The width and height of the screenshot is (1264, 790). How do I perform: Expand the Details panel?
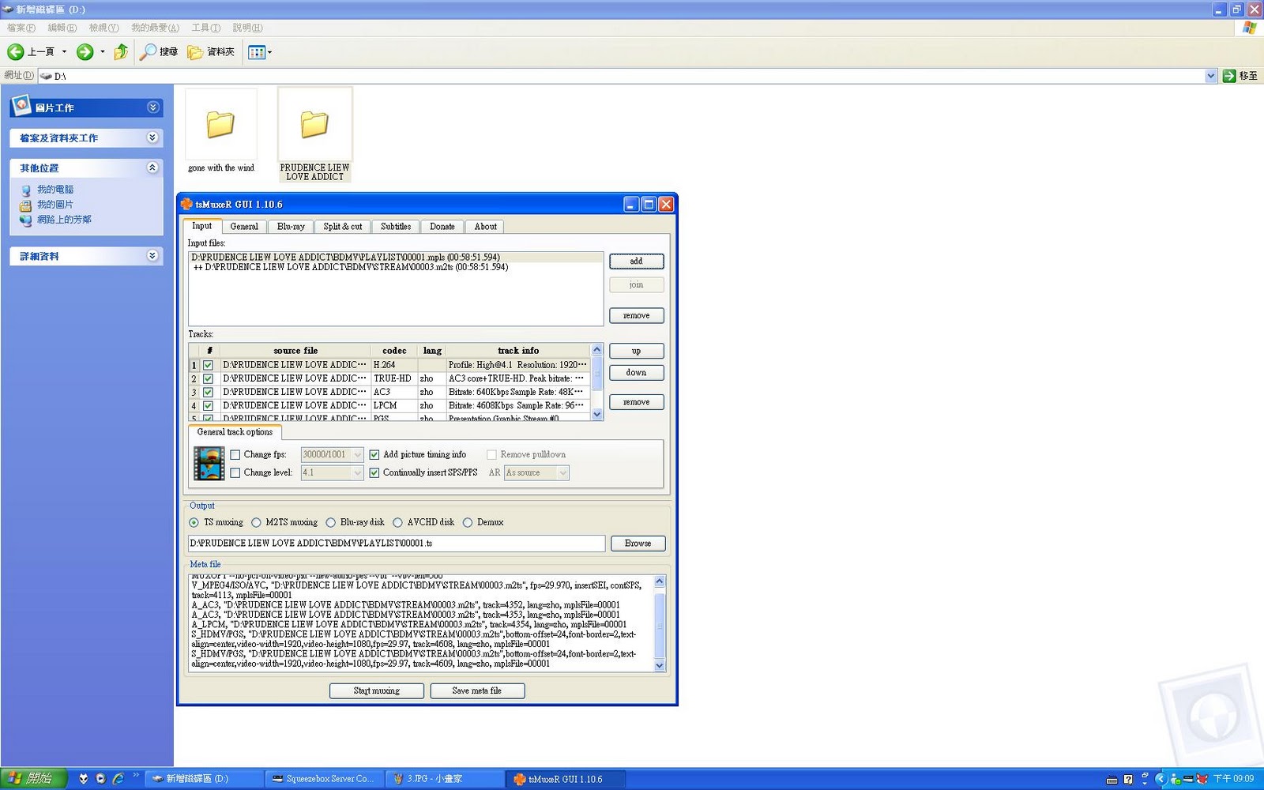[x=152, y=256]
